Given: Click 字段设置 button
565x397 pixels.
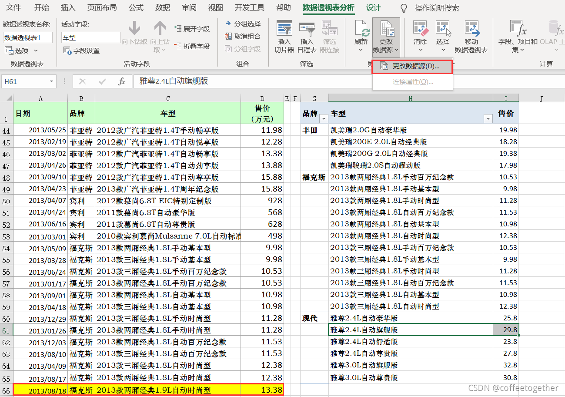Looking at the screenshot, I should (82, 50).
